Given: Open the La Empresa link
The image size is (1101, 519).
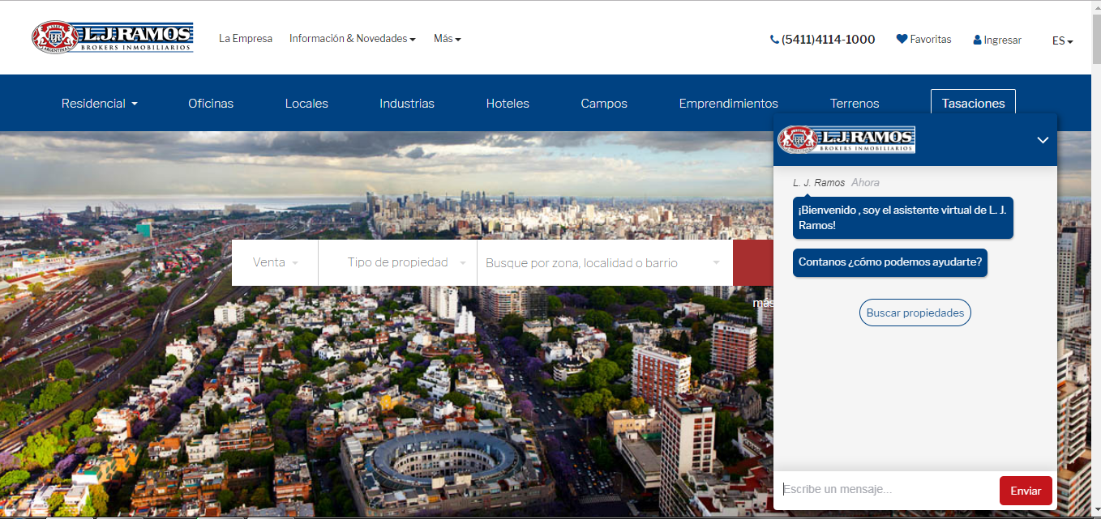Looking at the screenshot, I should pyautogui.click(x=246, y=38).
